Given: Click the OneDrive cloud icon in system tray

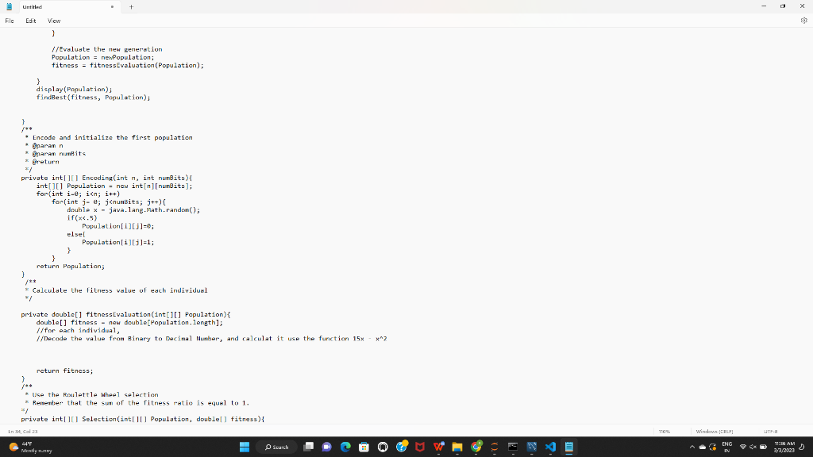Looking at the screenshot, I should point(702,447).
